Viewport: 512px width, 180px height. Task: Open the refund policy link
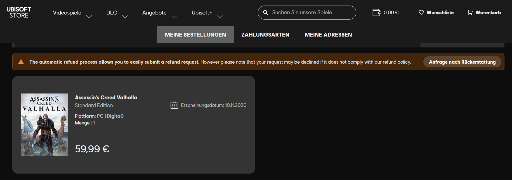click(396, 62)
